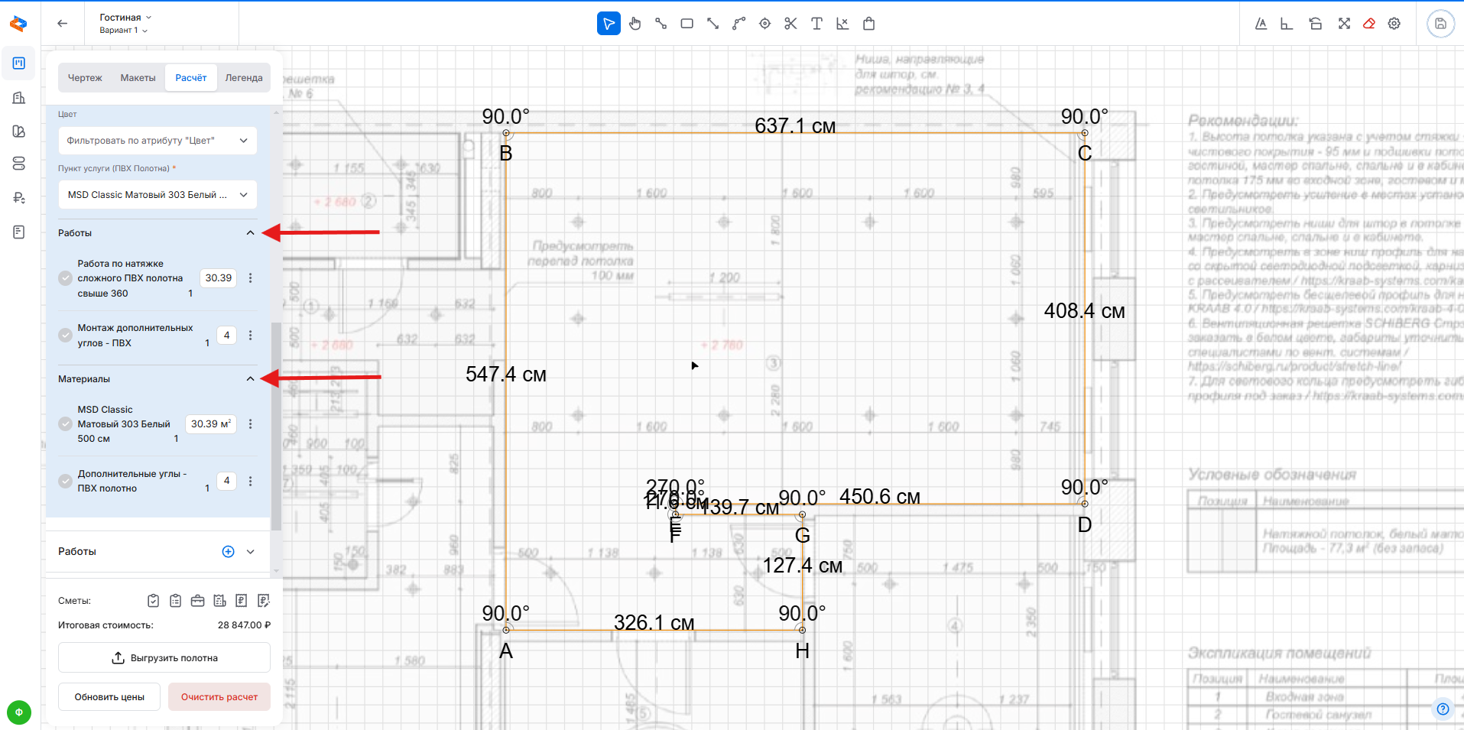
Task: Open the Легенда tab
Action: 244,78
